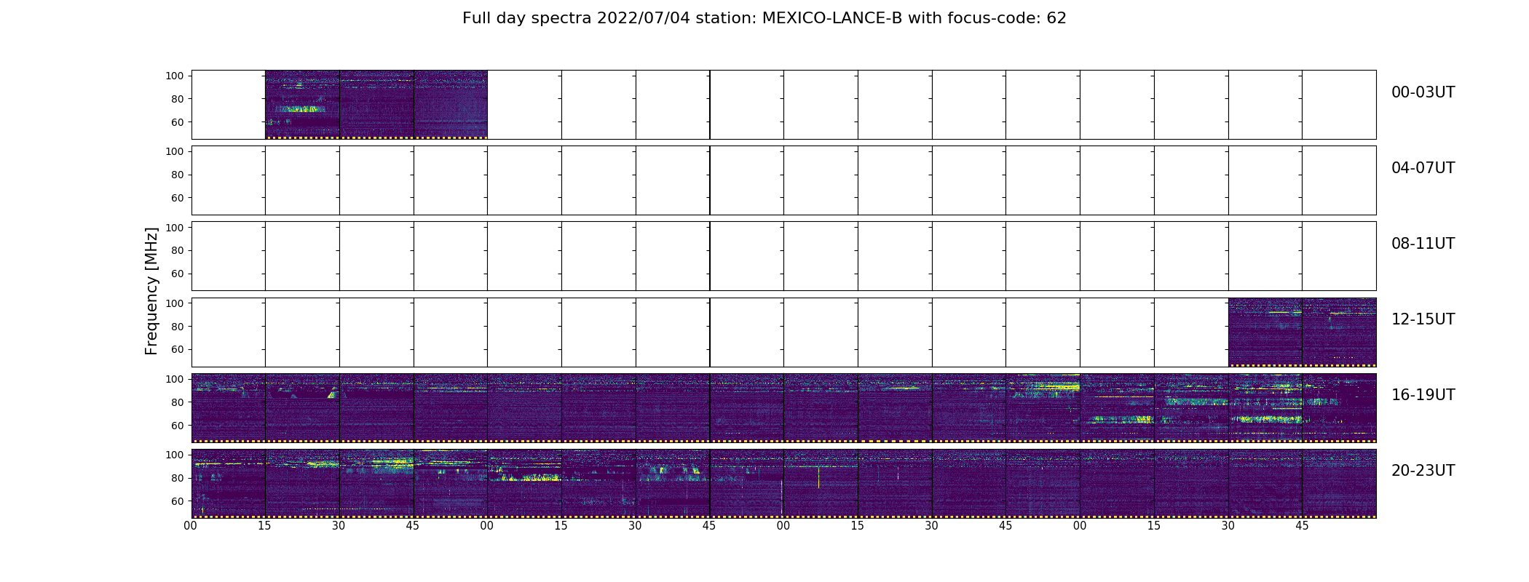Select the 80 tick label of the 12-15UT row
Screen dimensions: 1529x582
(178, 326)
